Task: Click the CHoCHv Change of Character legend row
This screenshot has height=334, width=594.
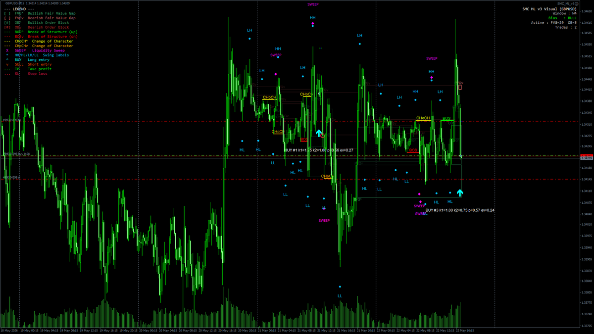Action: coord(39,46)
